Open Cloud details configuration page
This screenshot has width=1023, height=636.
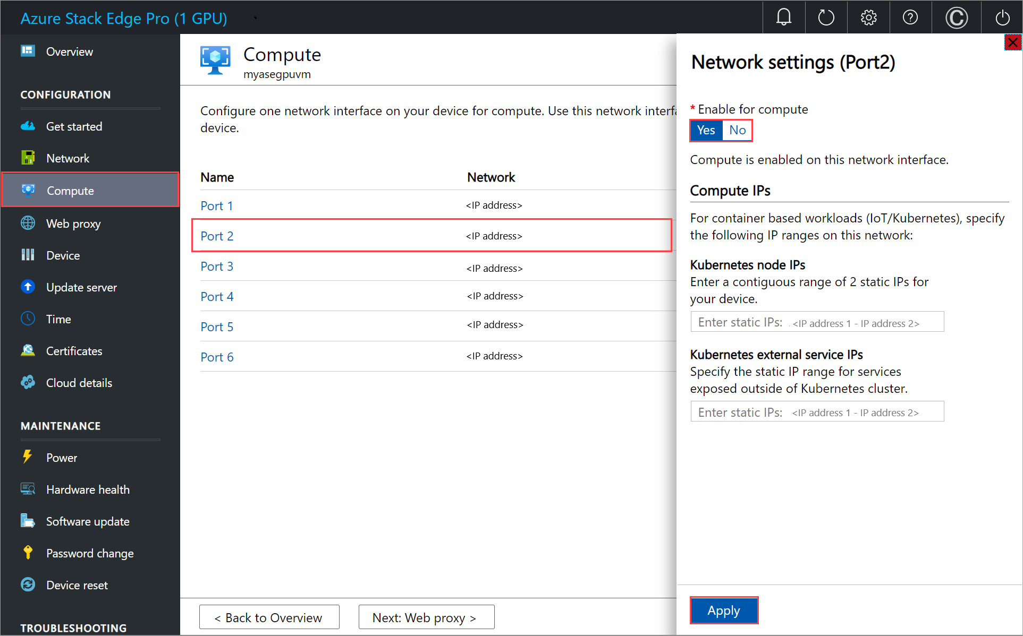80,382
